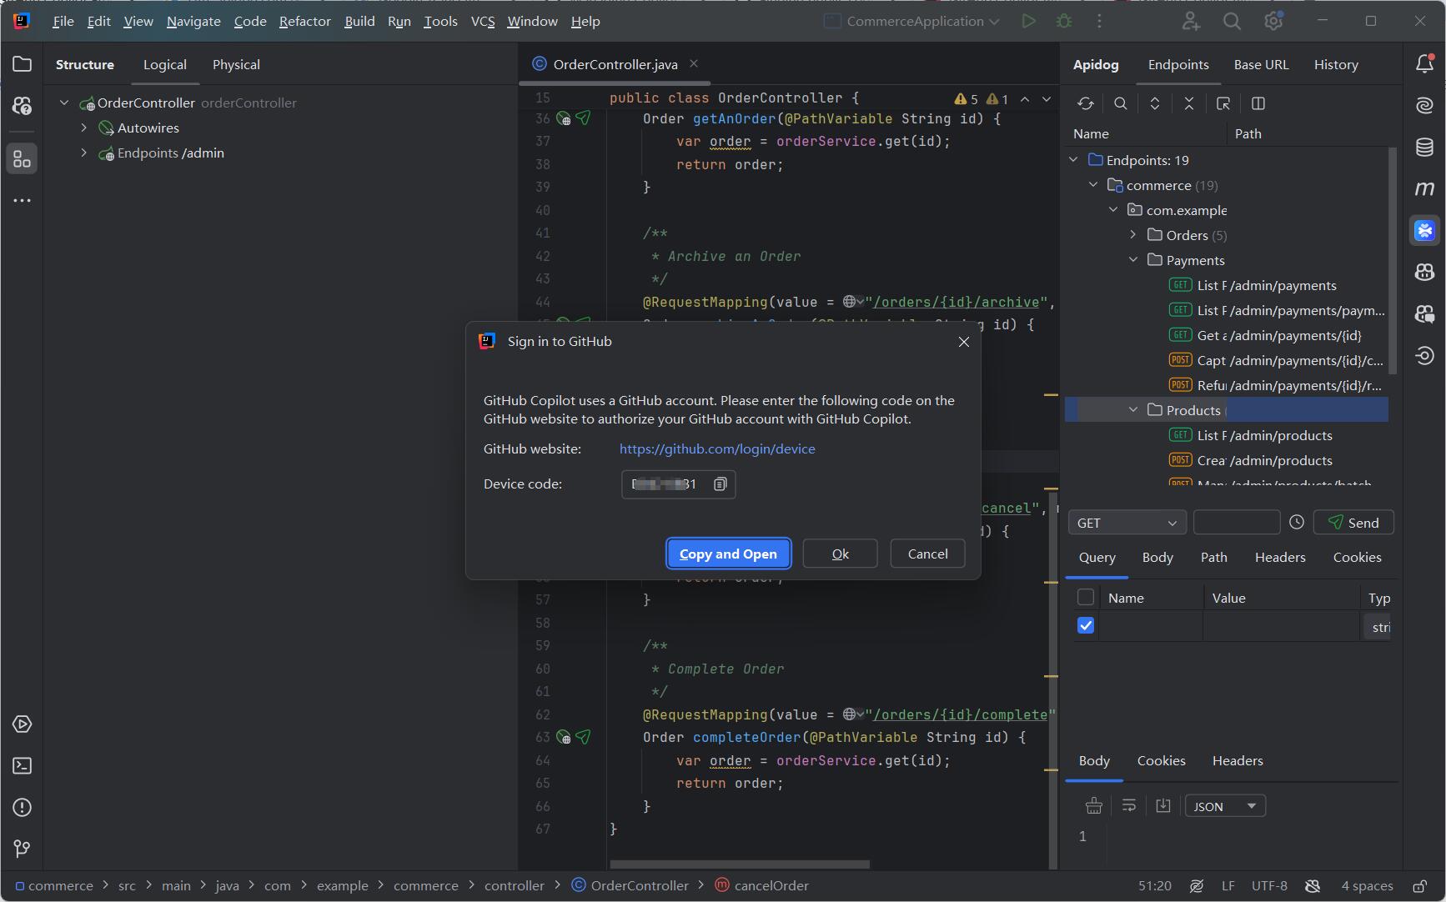1446x902 pixels.
Task: Open the Maven tool window
Action: [1424, 188]
